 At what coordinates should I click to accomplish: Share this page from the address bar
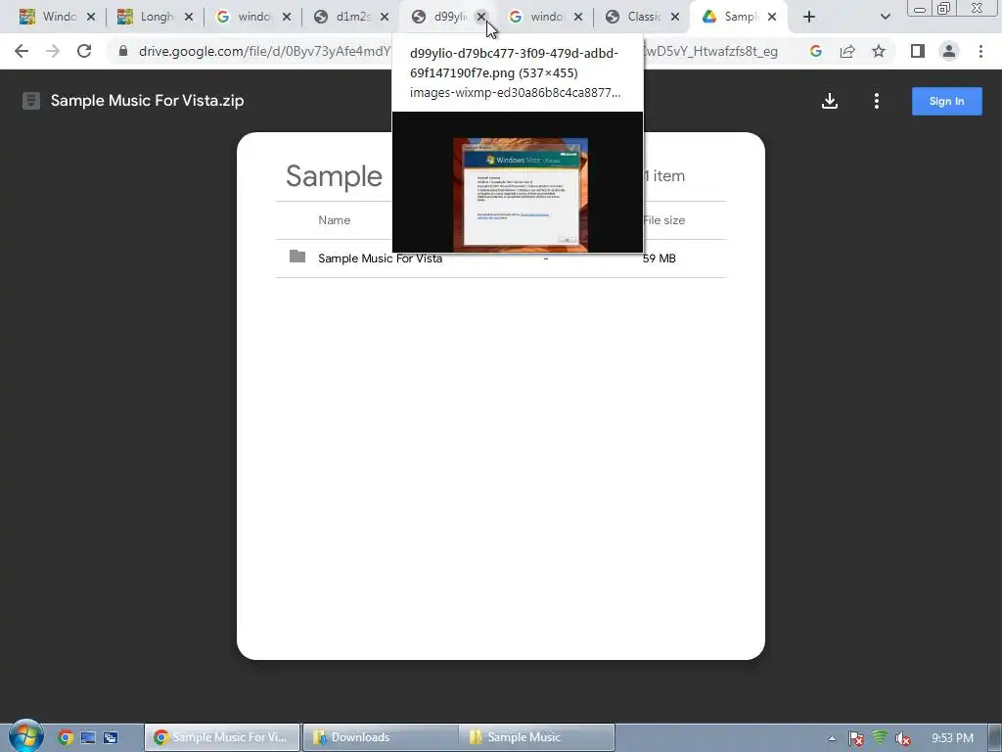(847, 51)
